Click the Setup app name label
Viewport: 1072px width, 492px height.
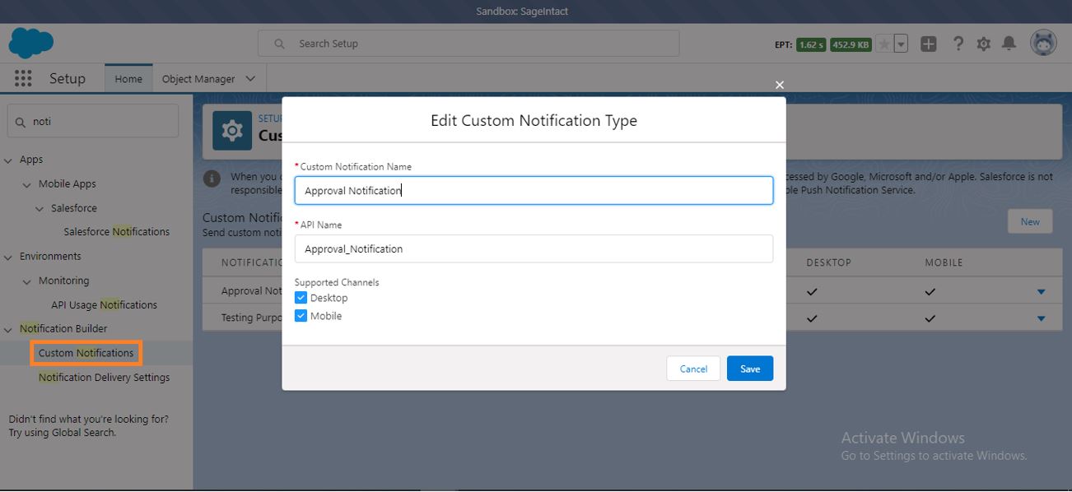(68, 78)
